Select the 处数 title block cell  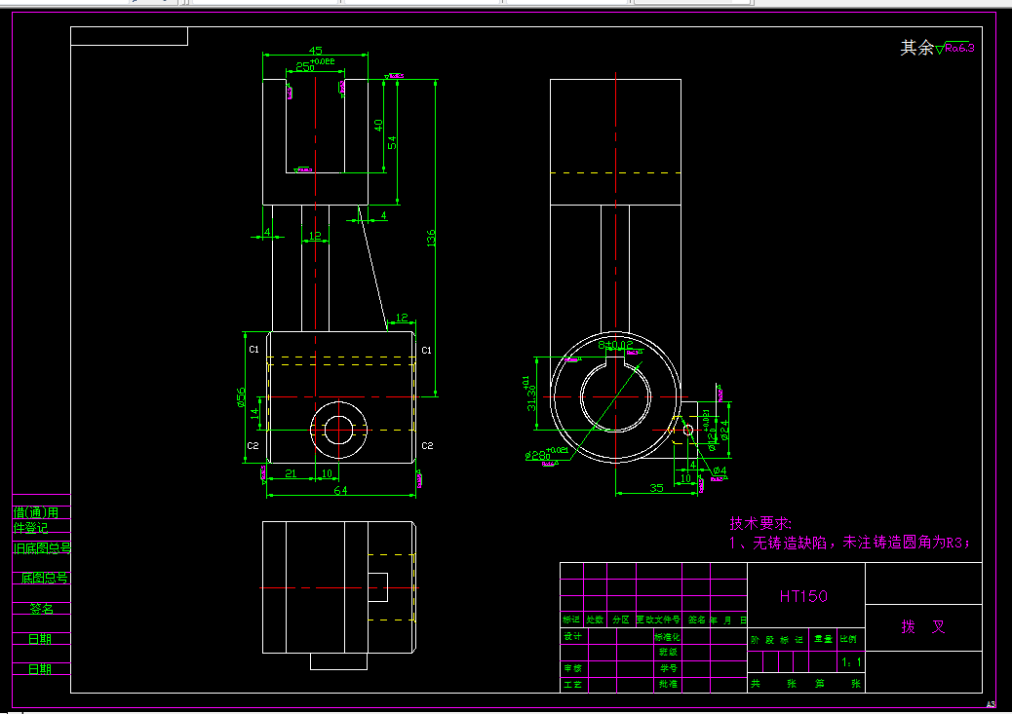595,620
